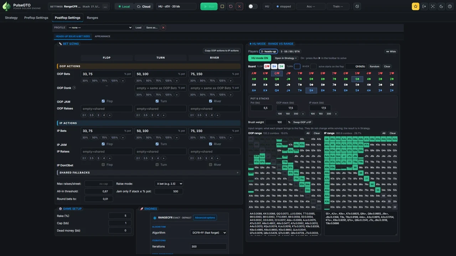Viewport: 456px width, 256px height.
Task: Click the empty Turn card slot
Action: click(x=297, y=66)
